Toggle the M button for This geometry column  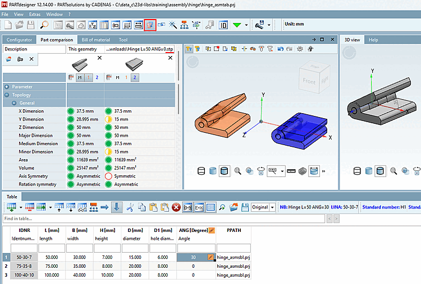click(x=80, y=77)
